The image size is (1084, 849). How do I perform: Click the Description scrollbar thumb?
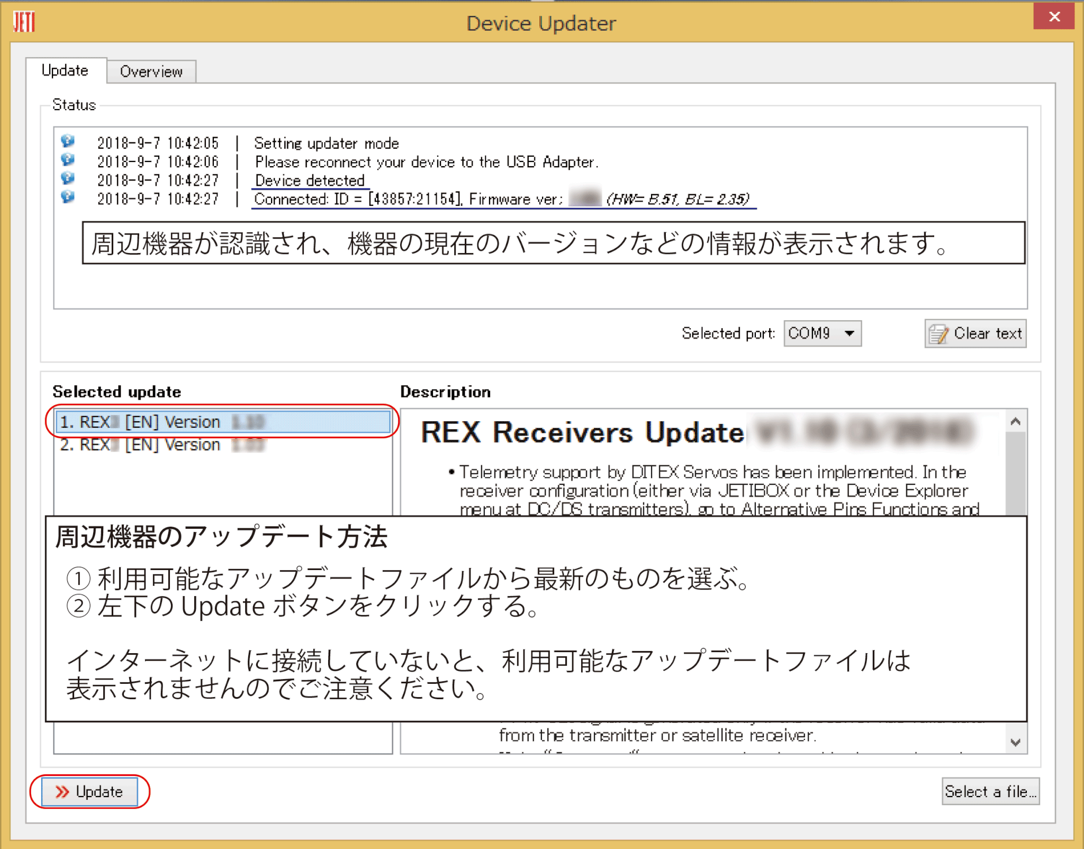1015,474
